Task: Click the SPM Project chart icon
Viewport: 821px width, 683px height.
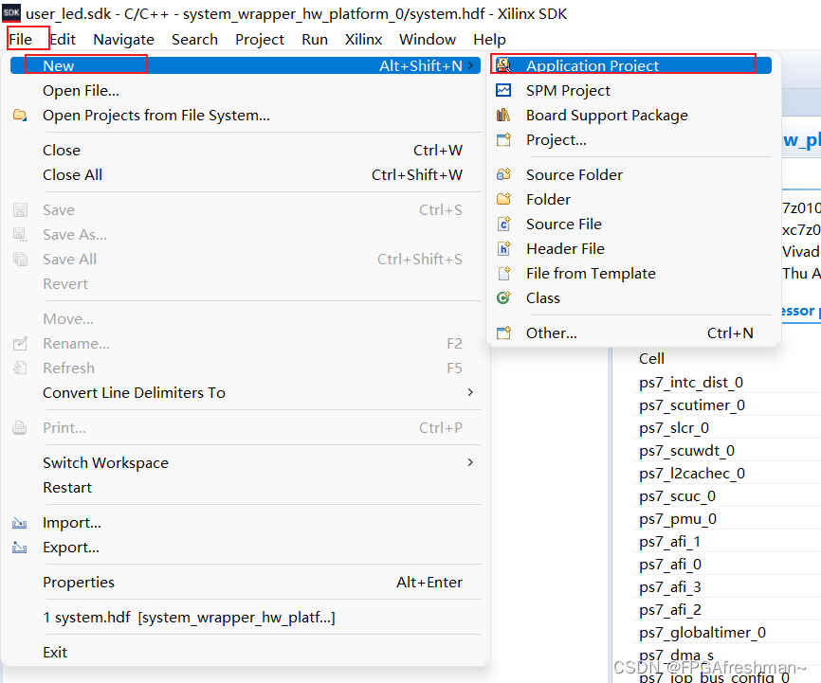Action: pos(503,91)
